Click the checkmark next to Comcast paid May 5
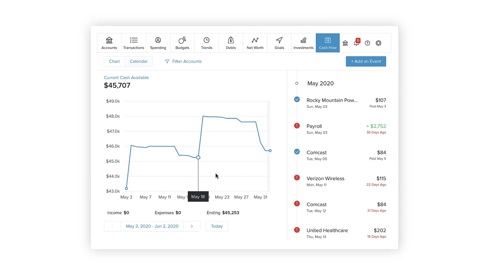 (x=297, y=152)
